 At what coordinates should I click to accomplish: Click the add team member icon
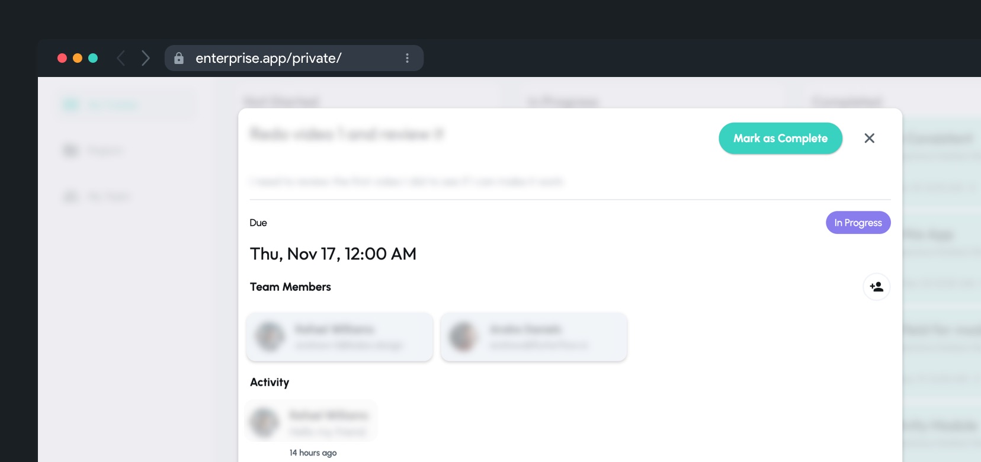(876, 287)
